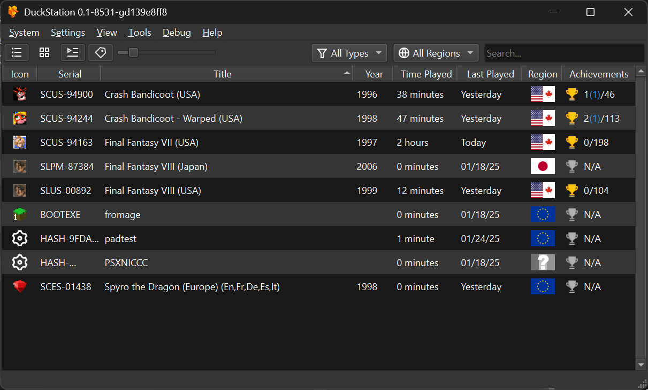Image resolution: width=648 pixels, height=390 pixels.
Task: Open the All Types filter dropdown
Action: coord(349,53)
